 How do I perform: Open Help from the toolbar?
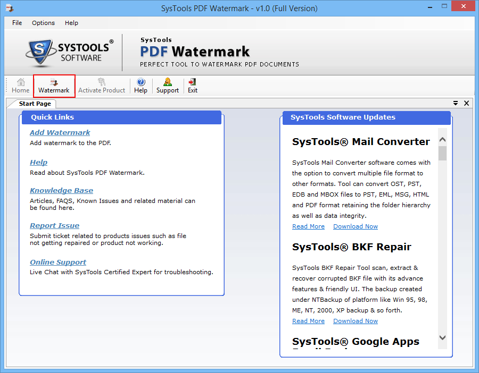point(141,86)
